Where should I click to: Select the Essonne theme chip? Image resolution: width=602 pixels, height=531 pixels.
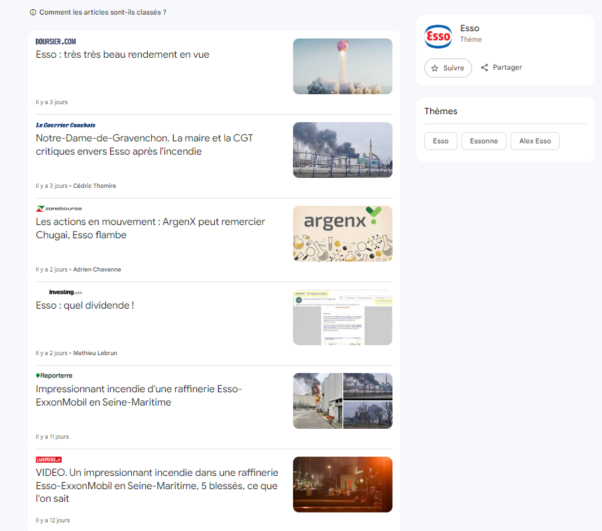pyautogui.click(x=484, y=141)
